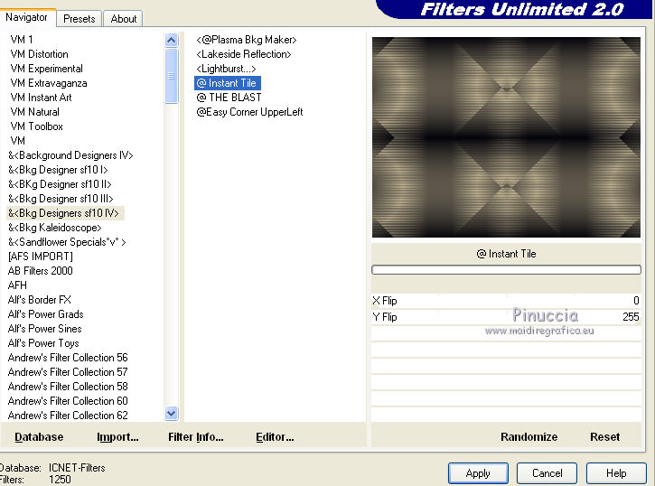This screenshot has height=486, width=655.
Task: Open Help for Filters Unlimited
Action: pyautogui.click(x=616, y=473)
